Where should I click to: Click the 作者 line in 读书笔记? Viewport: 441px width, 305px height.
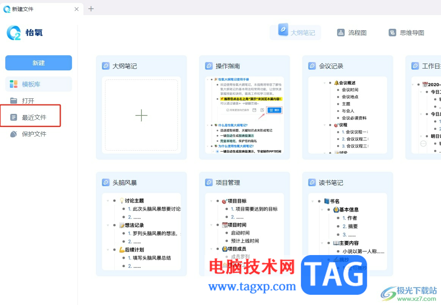coord(352,218)
